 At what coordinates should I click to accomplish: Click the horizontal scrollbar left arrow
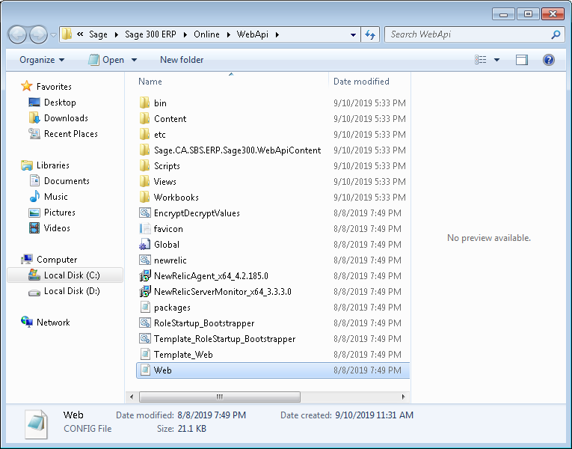(132, 397)
